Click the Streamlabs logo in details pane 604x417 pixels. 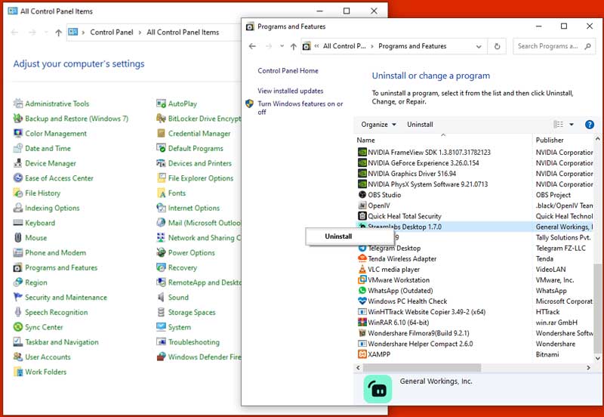(x=377, y=389)
